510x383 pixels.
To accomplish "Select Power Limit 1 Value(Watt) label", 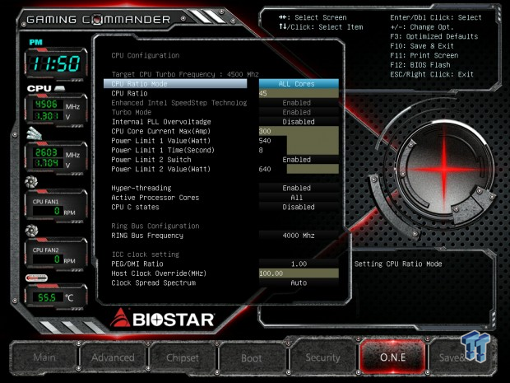I will 161,141.
